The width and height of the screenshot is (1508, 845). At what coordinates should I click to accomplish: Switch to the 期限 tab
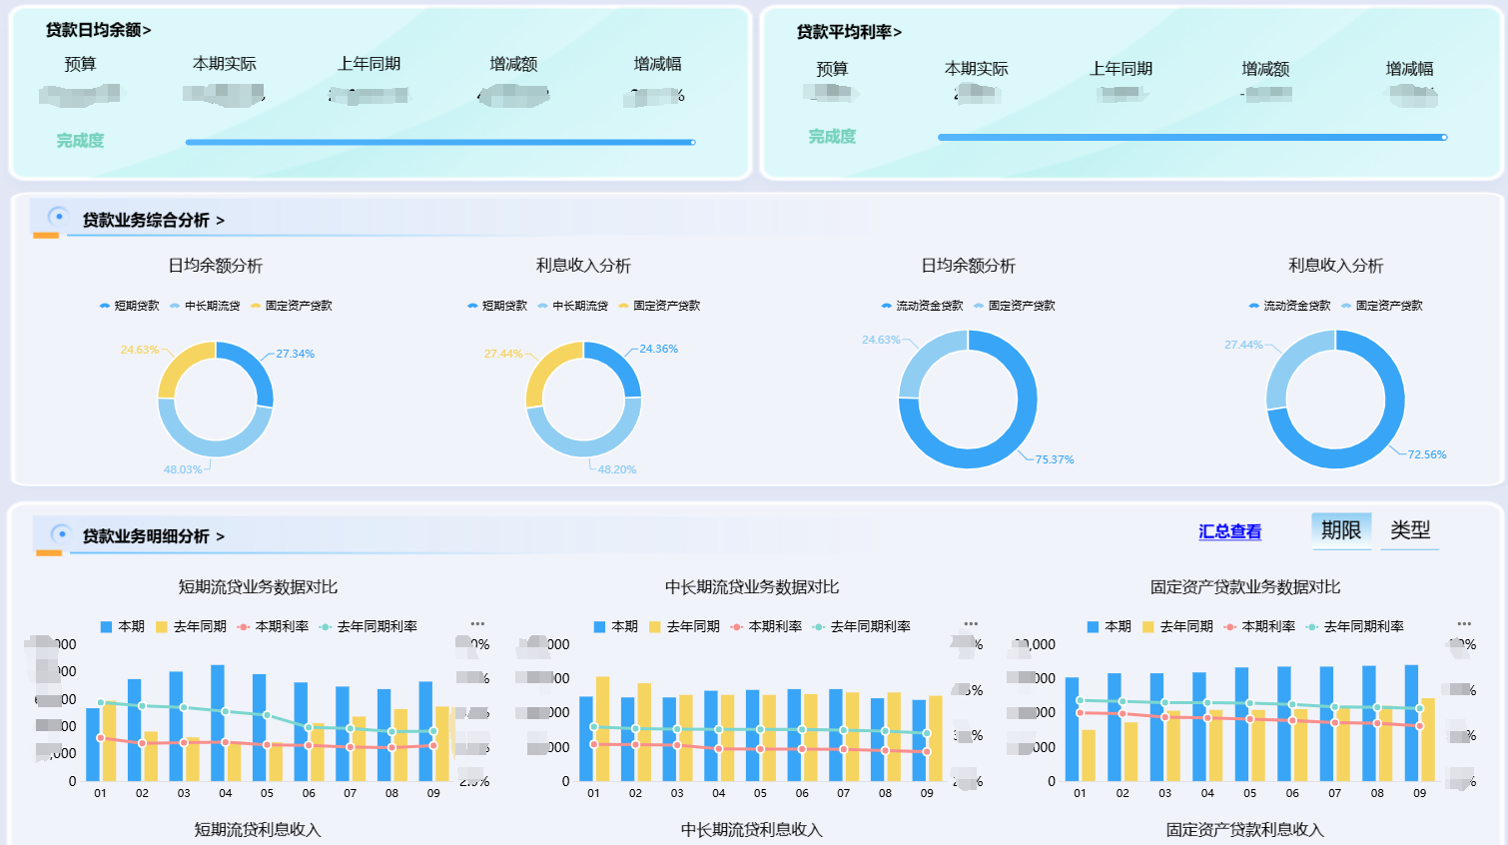coord(1340,530)
